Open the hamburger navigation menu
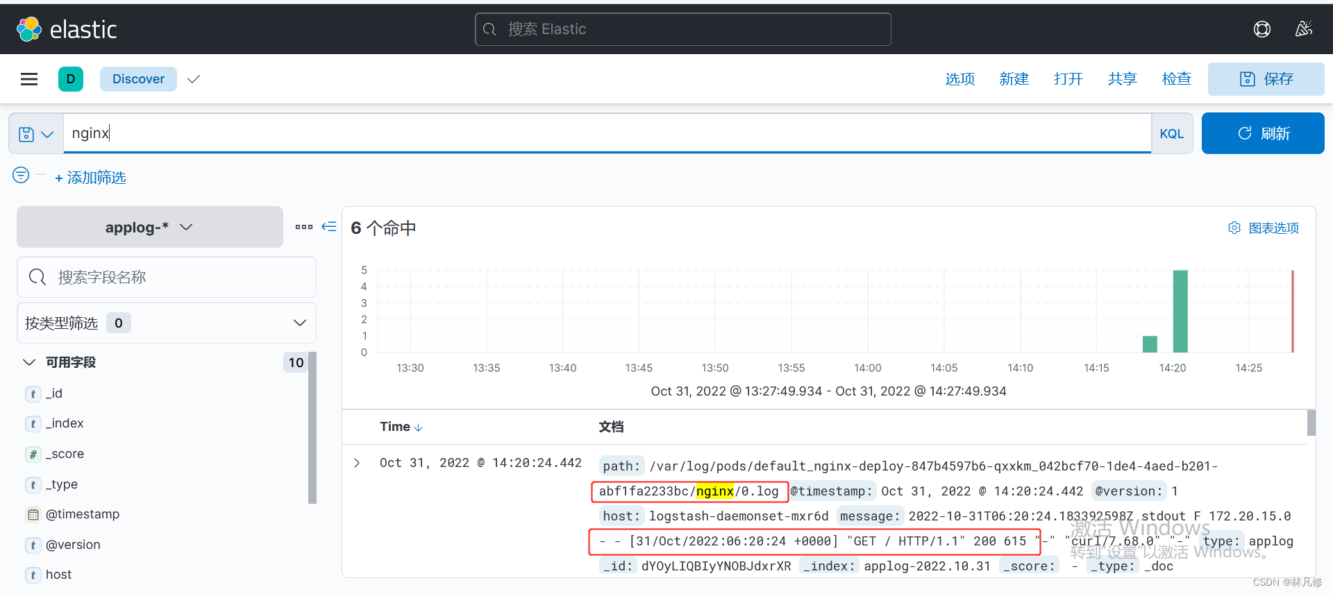Viewport: 1333px width, 594px height. 29,79
